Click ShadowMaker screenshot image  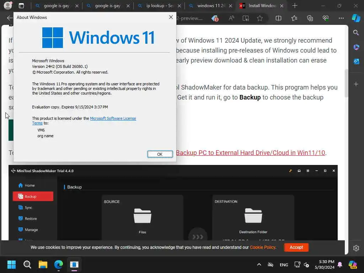[173, 202]
